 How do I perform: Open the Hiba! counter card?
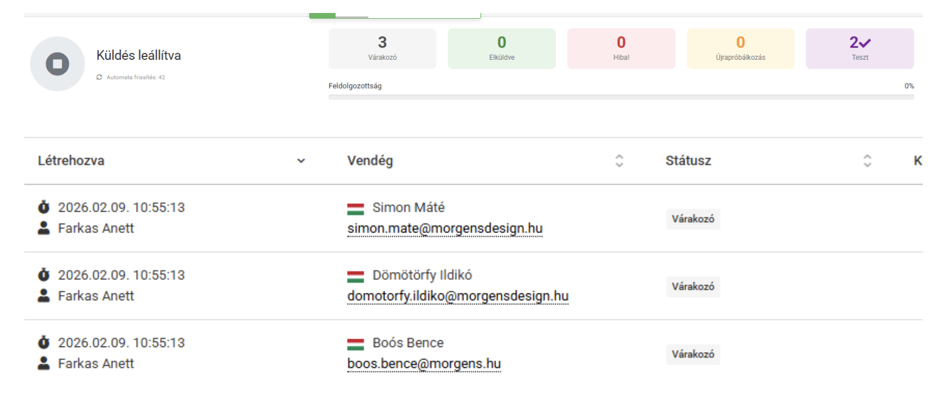(621, 49)
